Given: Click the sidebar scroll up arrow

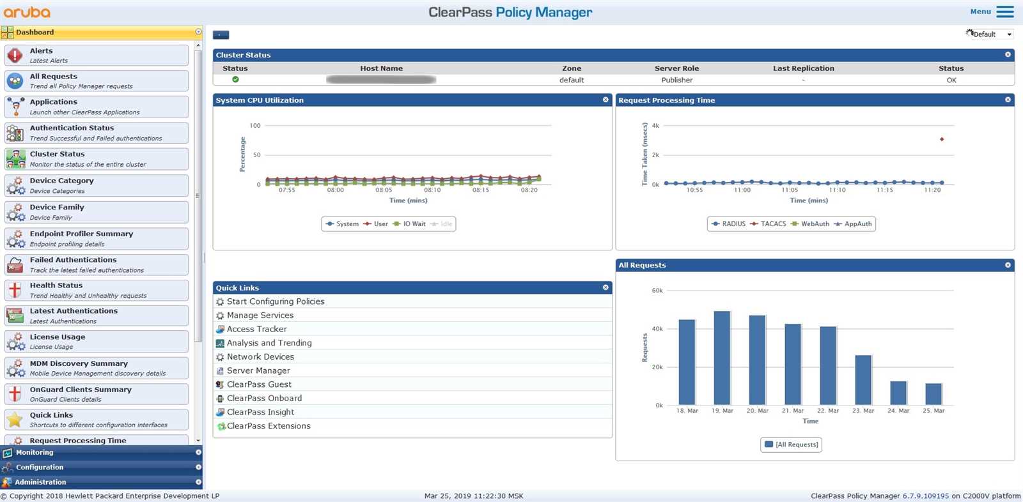Looking at the screenshot, I should (198, 45).
